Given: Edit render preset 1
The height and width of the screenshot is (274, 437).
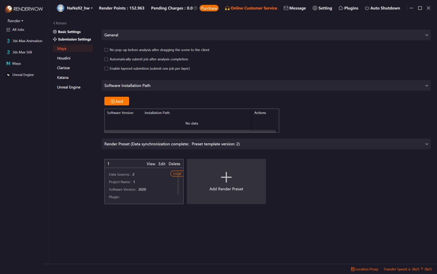Looking at the screenshot, I should (x=162, y=164).
